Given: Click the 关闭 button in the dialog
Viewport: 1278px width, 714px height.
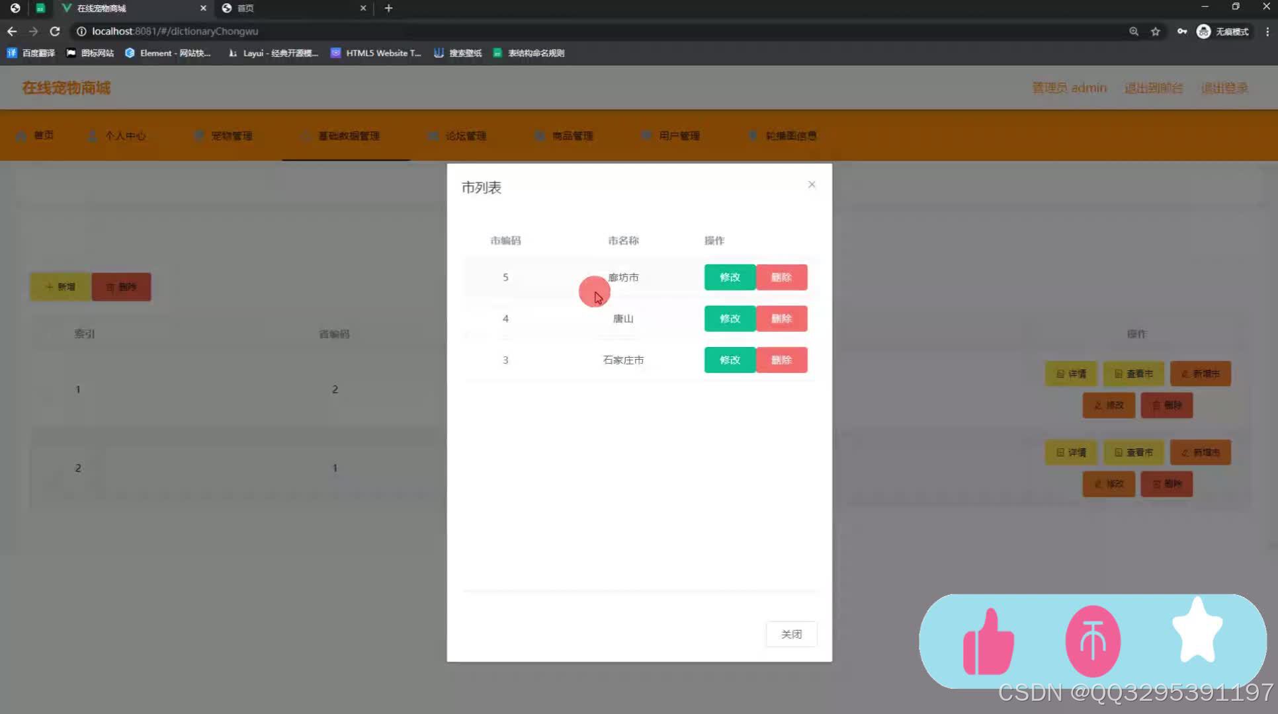Looking at the screenshot, I should (x=791, y=634).
